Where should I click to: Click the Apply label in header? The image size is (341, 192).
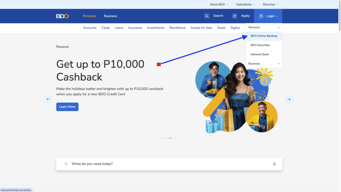pyautogui.click(x=245, y=16)
